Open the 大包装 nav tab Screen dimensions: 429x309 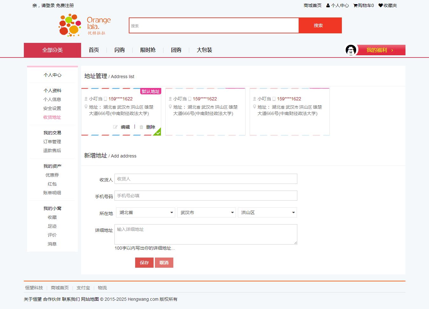pyautogui.click(x=204, y=50)
